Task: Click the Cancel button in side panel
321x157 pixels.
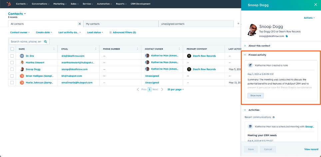Action: click(x=268, y=149)
